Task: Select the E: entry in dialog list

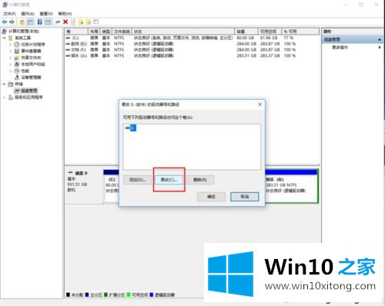Action: pos(131,128)
